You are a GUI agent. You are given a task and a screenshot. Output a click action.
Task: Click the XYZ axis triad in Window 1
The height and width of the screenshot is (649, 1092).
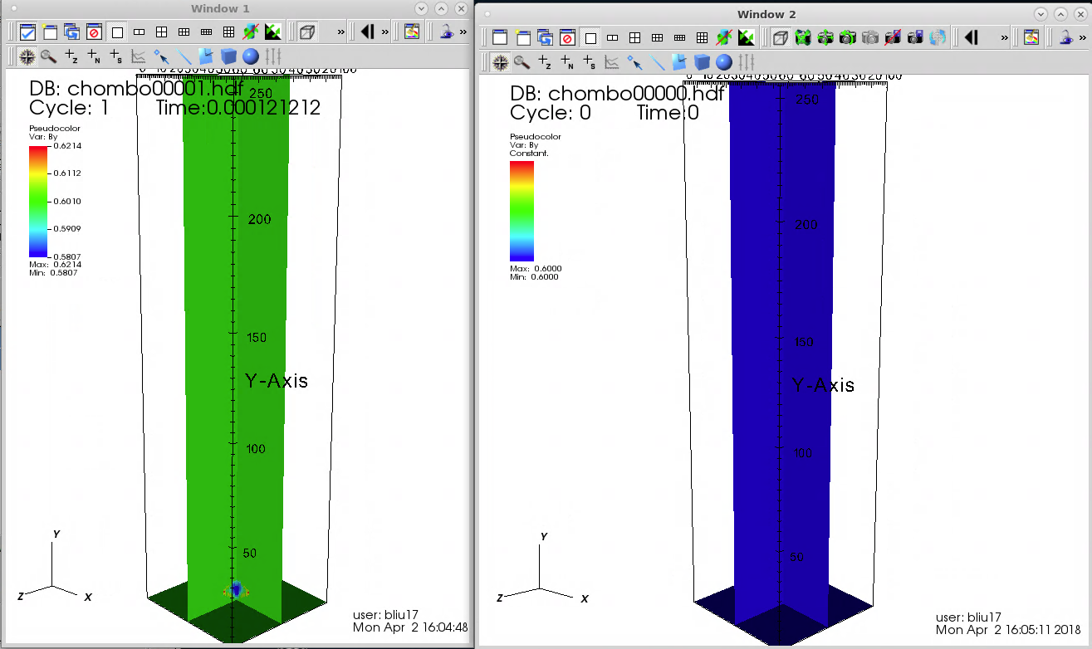(55, 567)
